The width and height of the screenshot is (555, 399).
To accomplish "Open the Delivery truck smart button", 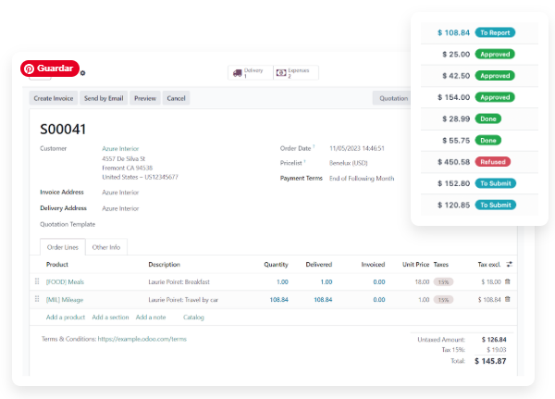I will (x=248, y=72).
